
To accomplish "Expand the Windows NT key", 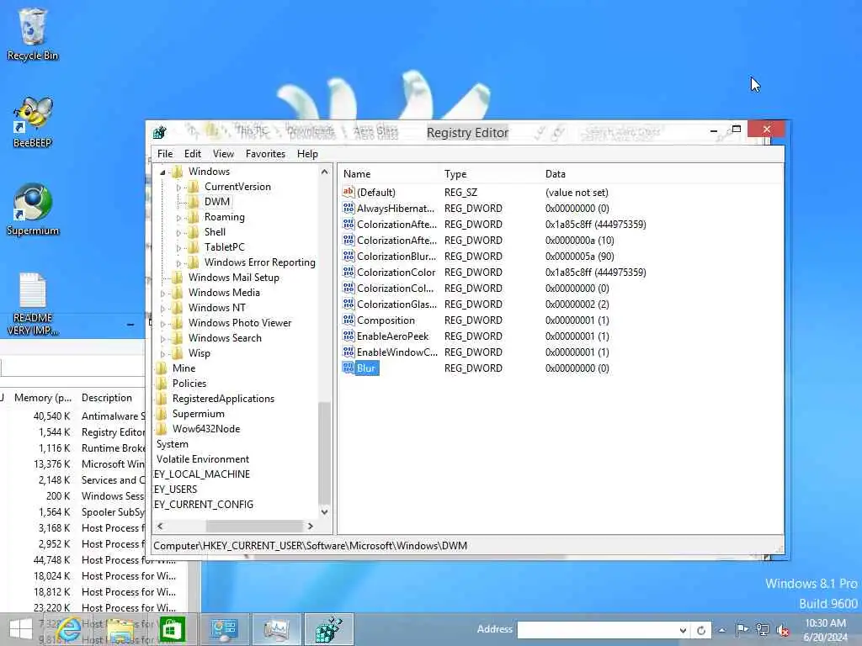I will click(x=162, y=309).
